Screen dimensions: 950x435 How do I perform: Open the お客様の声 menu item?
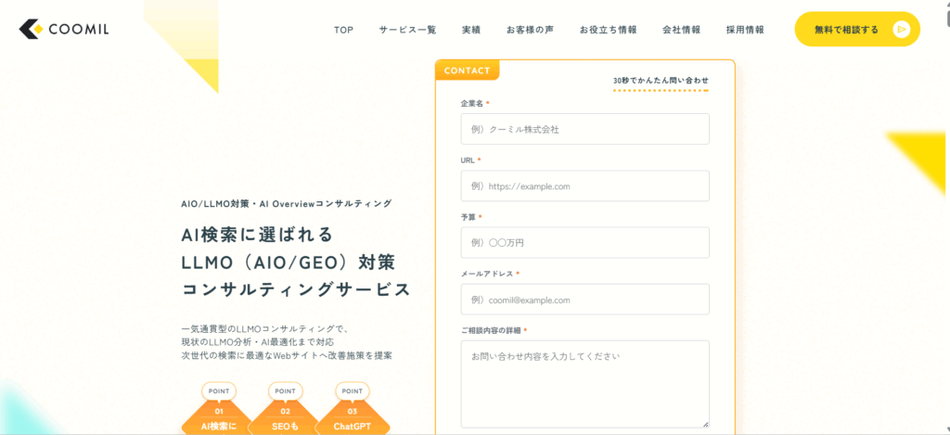(530, 30)
